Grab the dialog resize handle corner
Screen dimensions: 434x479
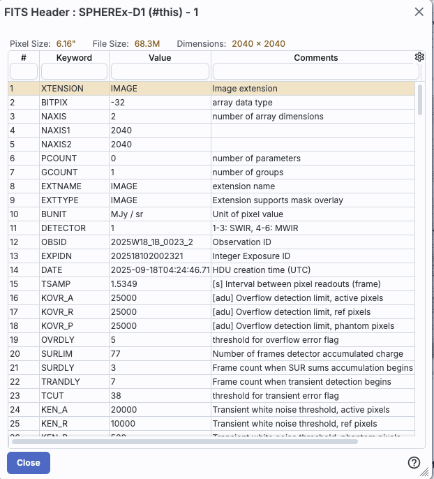pyautogui.click(x=424, y=472)
